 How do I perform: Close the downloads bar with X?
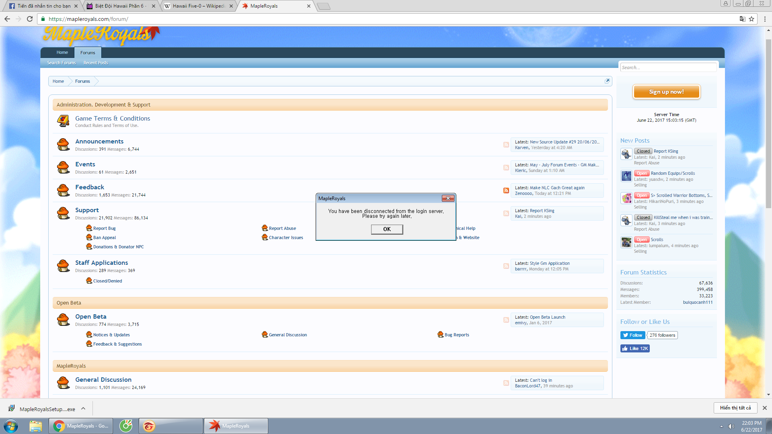pyautogui.click(x=764, y=407)
